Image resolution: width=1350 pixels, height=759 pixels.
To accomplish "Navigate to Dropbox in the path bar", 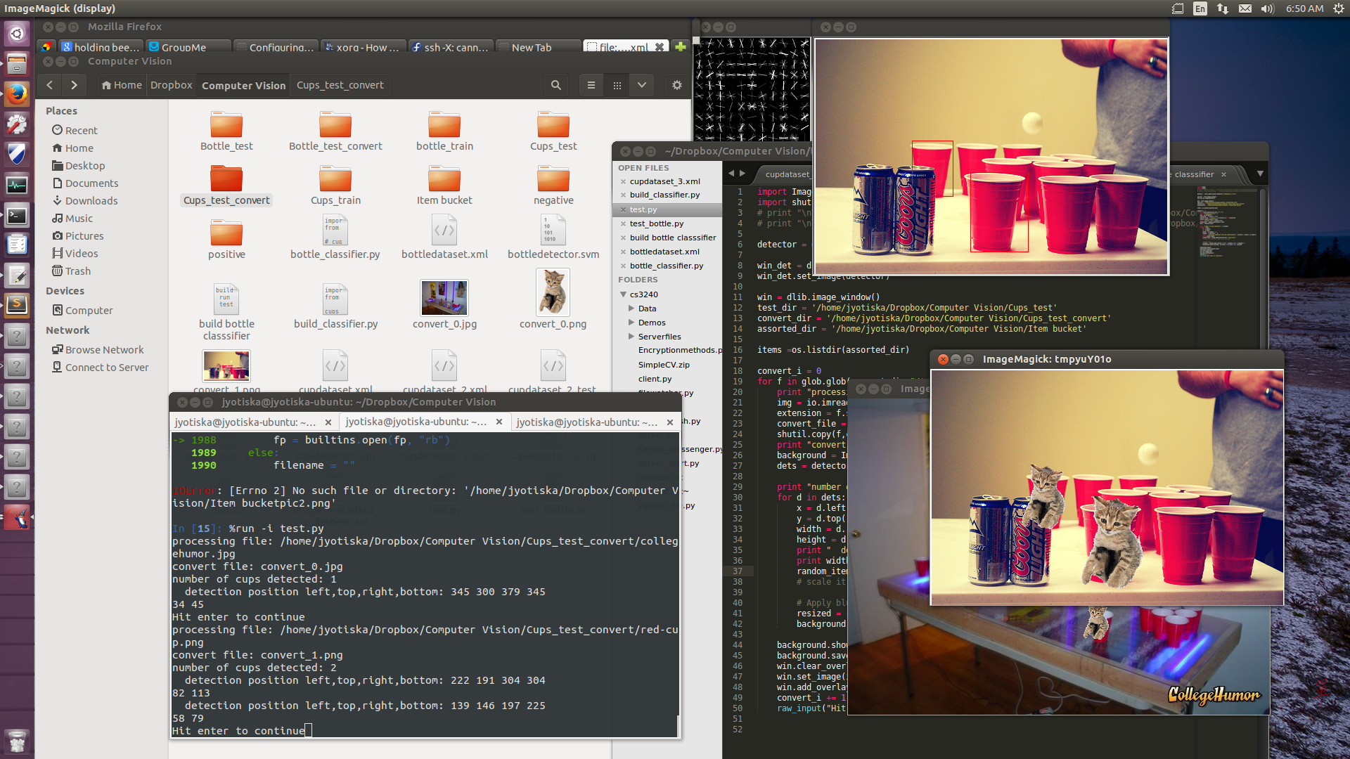I will pyautogui.click(x=171, y=85).
